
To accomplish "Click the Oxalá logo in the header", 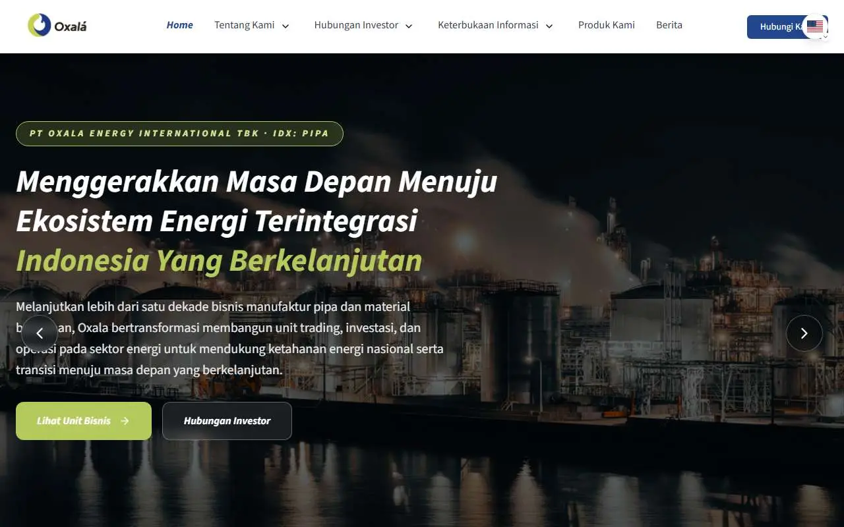I will [57, 26].
